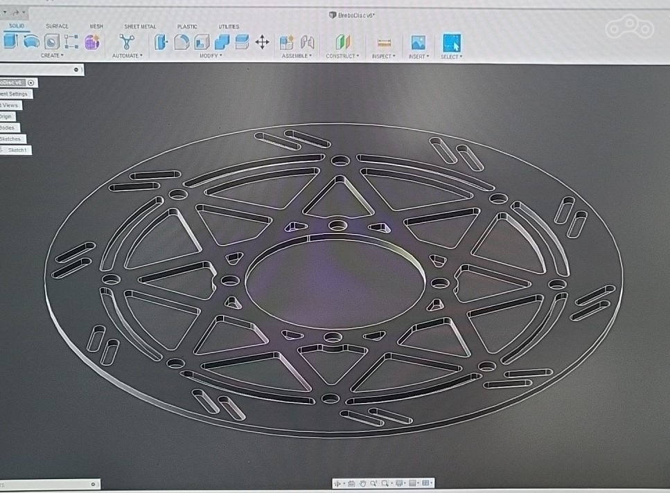Select the Pan hand tool
Screen dimensions: 670x493
pyautogui.click(x=362, y=483)
